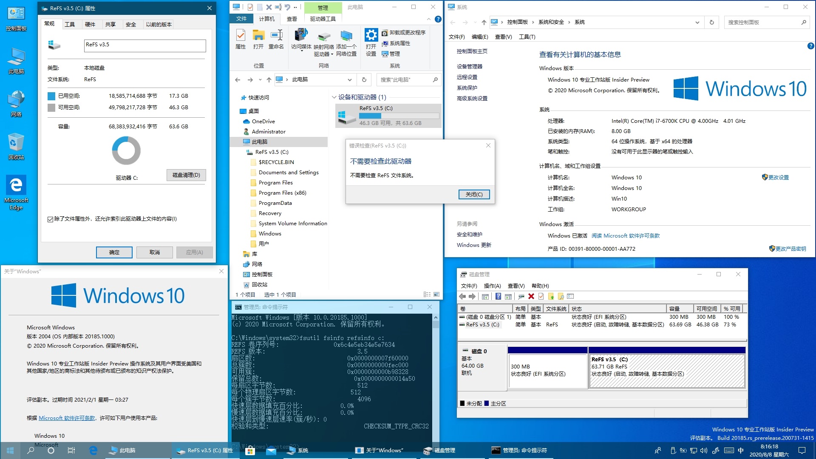Toggle the index file contents checkbox in properties
The image size is (816, 459).
[50, 219]
